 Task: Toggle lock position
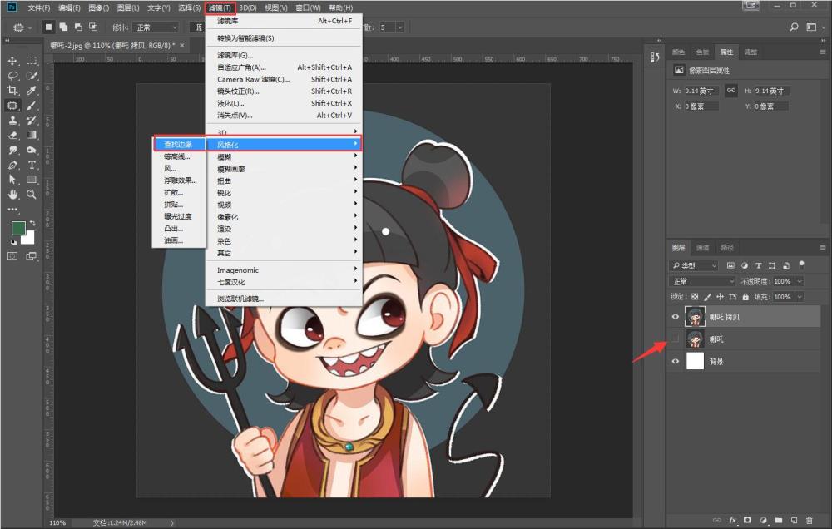point(720,297)
